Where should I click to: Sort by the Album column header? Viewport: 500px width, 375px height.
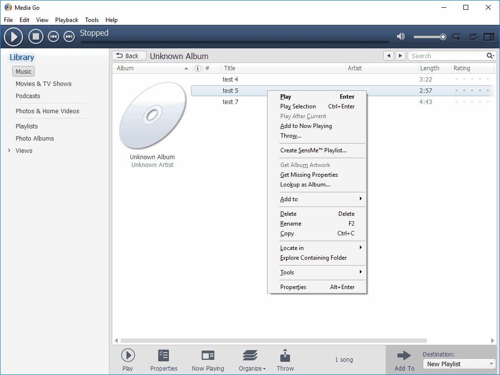[x=152, y=68]
